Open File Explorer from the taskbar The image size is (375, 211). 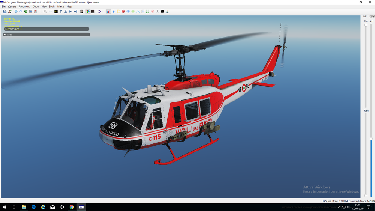coord(24,207)
